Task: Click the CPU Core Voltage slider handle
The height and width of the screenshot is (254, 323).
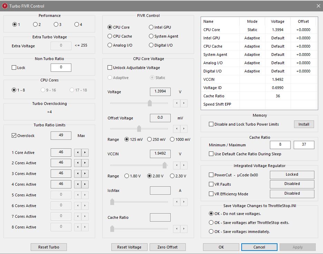Action: click(150, 103)
